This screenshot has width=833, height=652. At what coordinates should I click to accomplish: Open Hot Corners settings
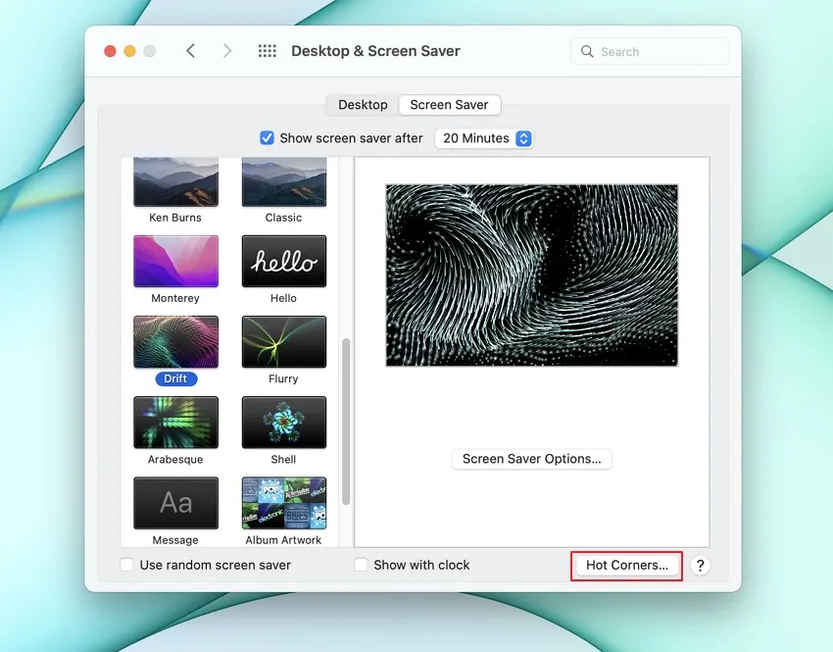click(x=627, y=566)
